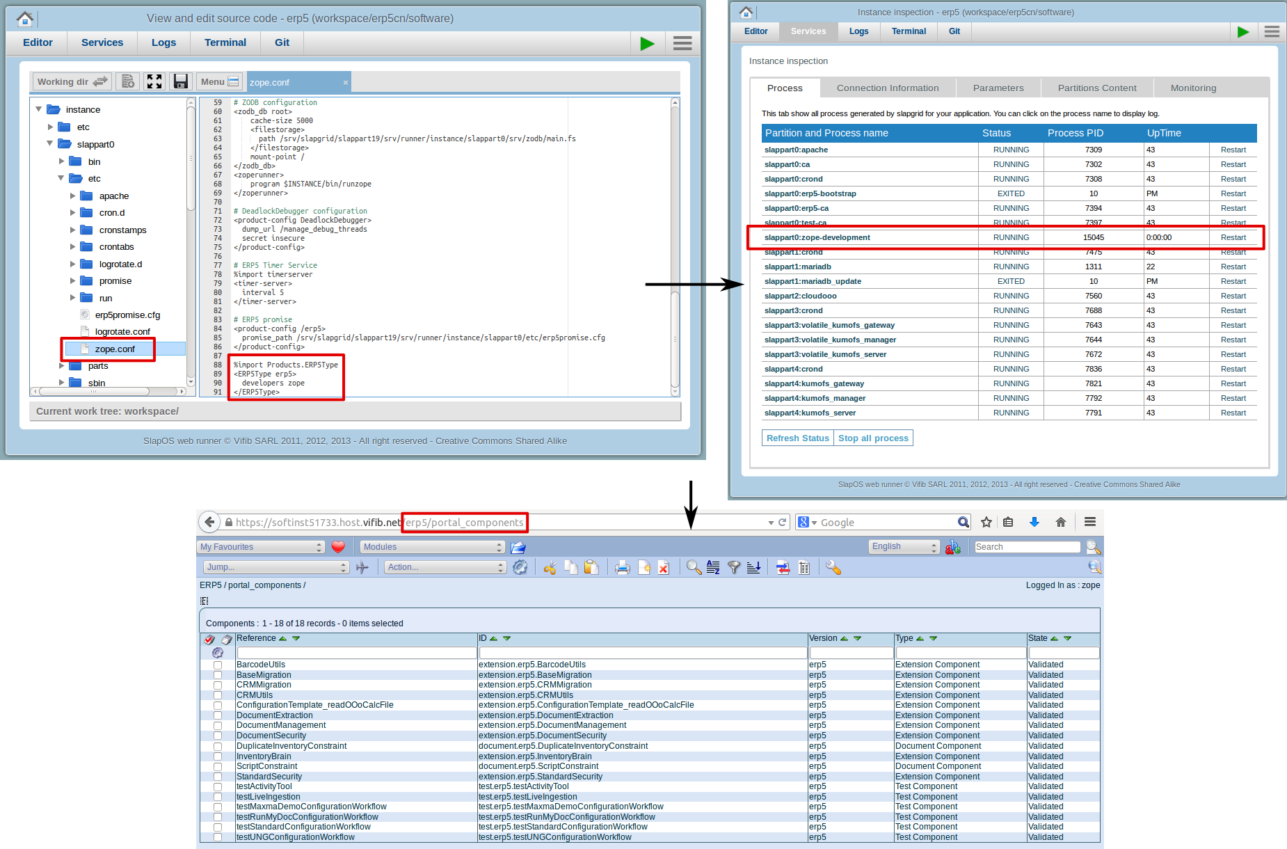The width and height of the screenshot is (1287, 849).
Task: Open the Git tab in the editor window
Action: (x=282, y=42)
